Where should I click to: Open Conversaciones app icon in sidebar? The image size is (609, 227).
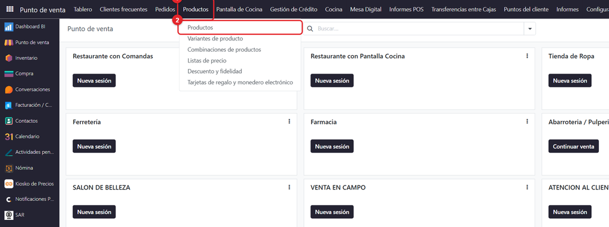tap(9, 89)
